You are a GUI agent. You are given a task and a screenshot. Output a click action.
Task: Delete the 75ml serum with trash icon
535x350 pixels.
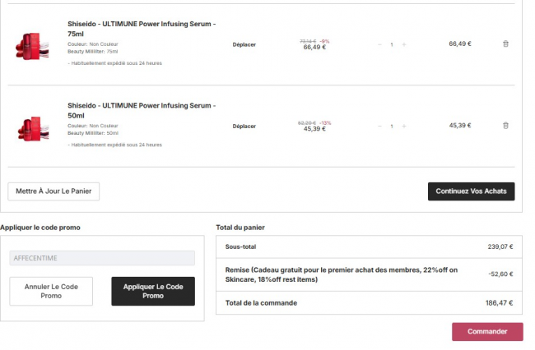(505, 44)
